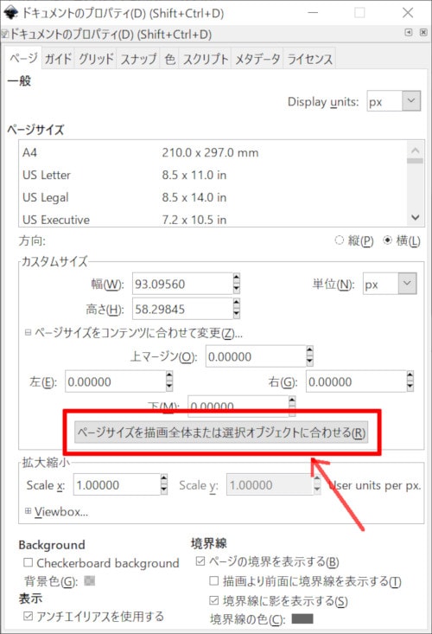Choose US Letter page size

coord(212,175)
